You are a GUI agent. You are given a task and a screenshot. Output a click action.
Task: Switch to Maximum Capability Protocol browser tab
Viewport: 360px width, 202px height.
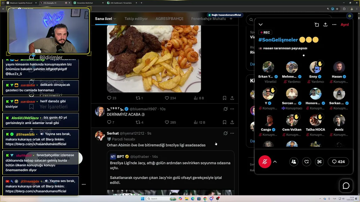22,3
